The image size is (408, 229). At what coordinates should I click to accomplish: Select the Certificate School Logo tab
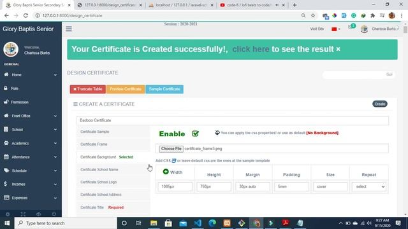coord(113,182)
